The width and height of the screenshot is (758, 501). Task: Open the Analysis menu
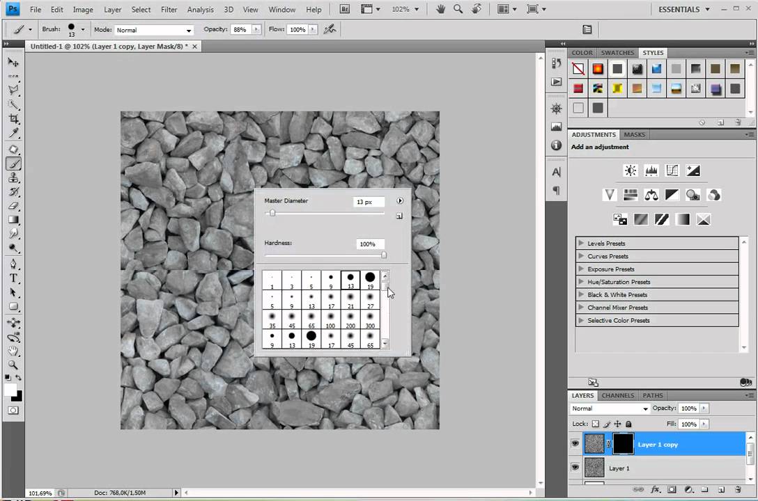[200, 9]
